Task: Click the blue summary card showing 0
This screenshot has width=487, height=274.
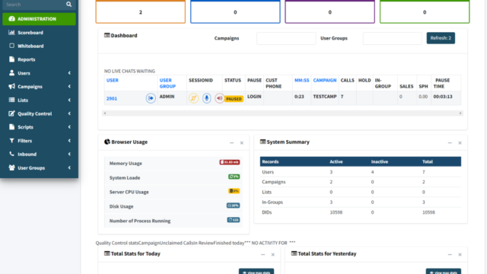Action: pyautogui.click(x=235, y=12)
